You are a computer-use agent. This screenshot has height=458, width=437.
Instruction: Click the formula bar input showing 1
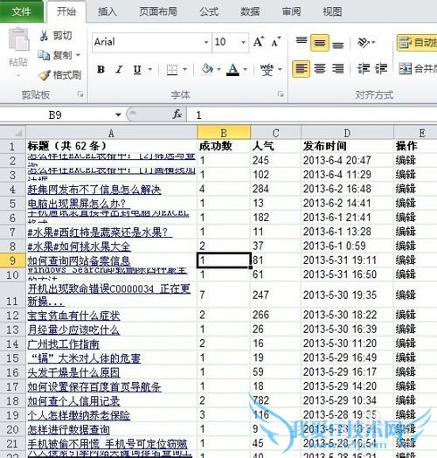pyautogui.click(x=312, y=114)
